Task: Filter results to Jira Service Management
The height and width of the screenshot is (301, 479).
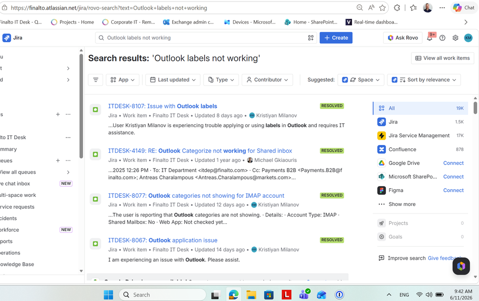Action: coord(421,135)
